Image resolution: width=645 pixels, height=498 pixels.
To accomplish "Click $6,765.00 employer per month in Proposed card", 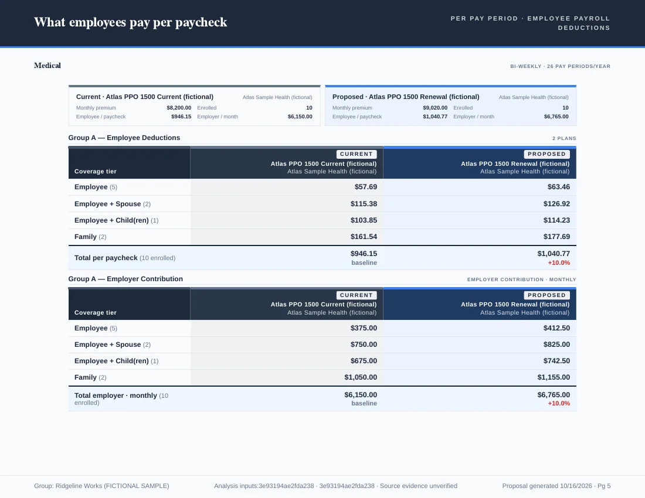I will pyautogui.click(x=556, y=117).
